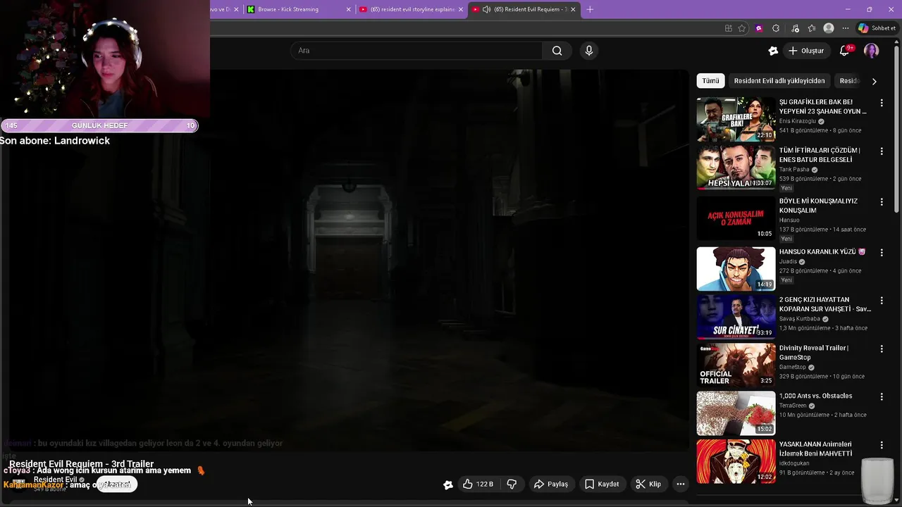Open HANSUO KARANLIK YÜZÜ thumbnail

[x=736, y=268]
